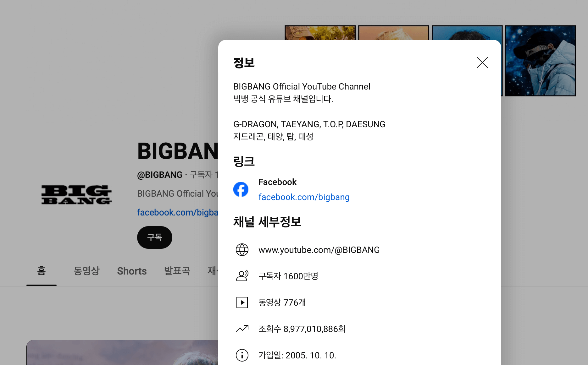Click the featured video thumbnail at bottom
Image resolution: width=588 pixels, height=365 pixels.
(122, 352)
